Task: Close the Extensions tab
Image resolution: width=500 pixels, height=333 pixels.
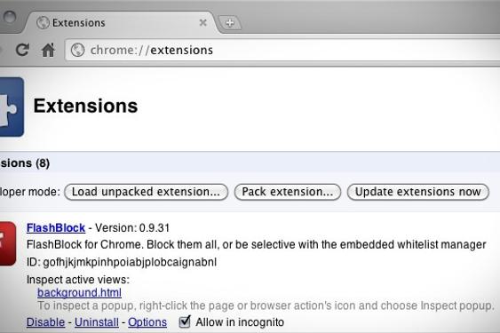Action: click(x=202, y=23)
